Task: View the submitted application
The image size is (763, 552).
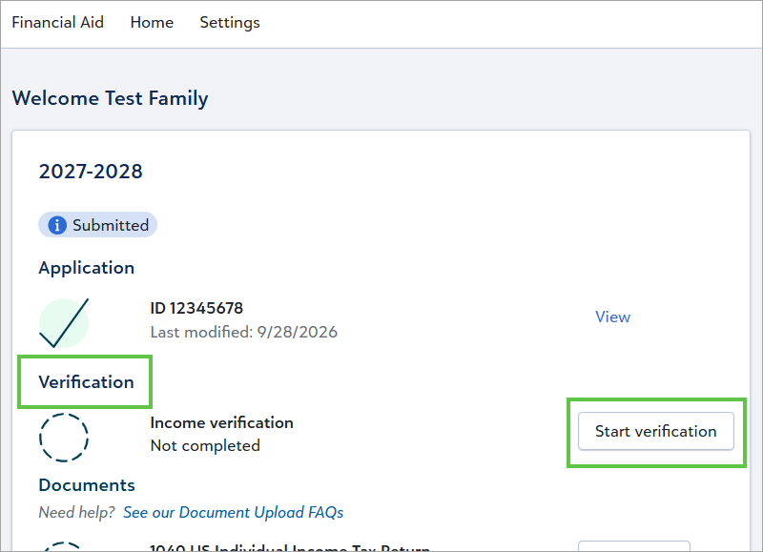Action: [612, 317]
